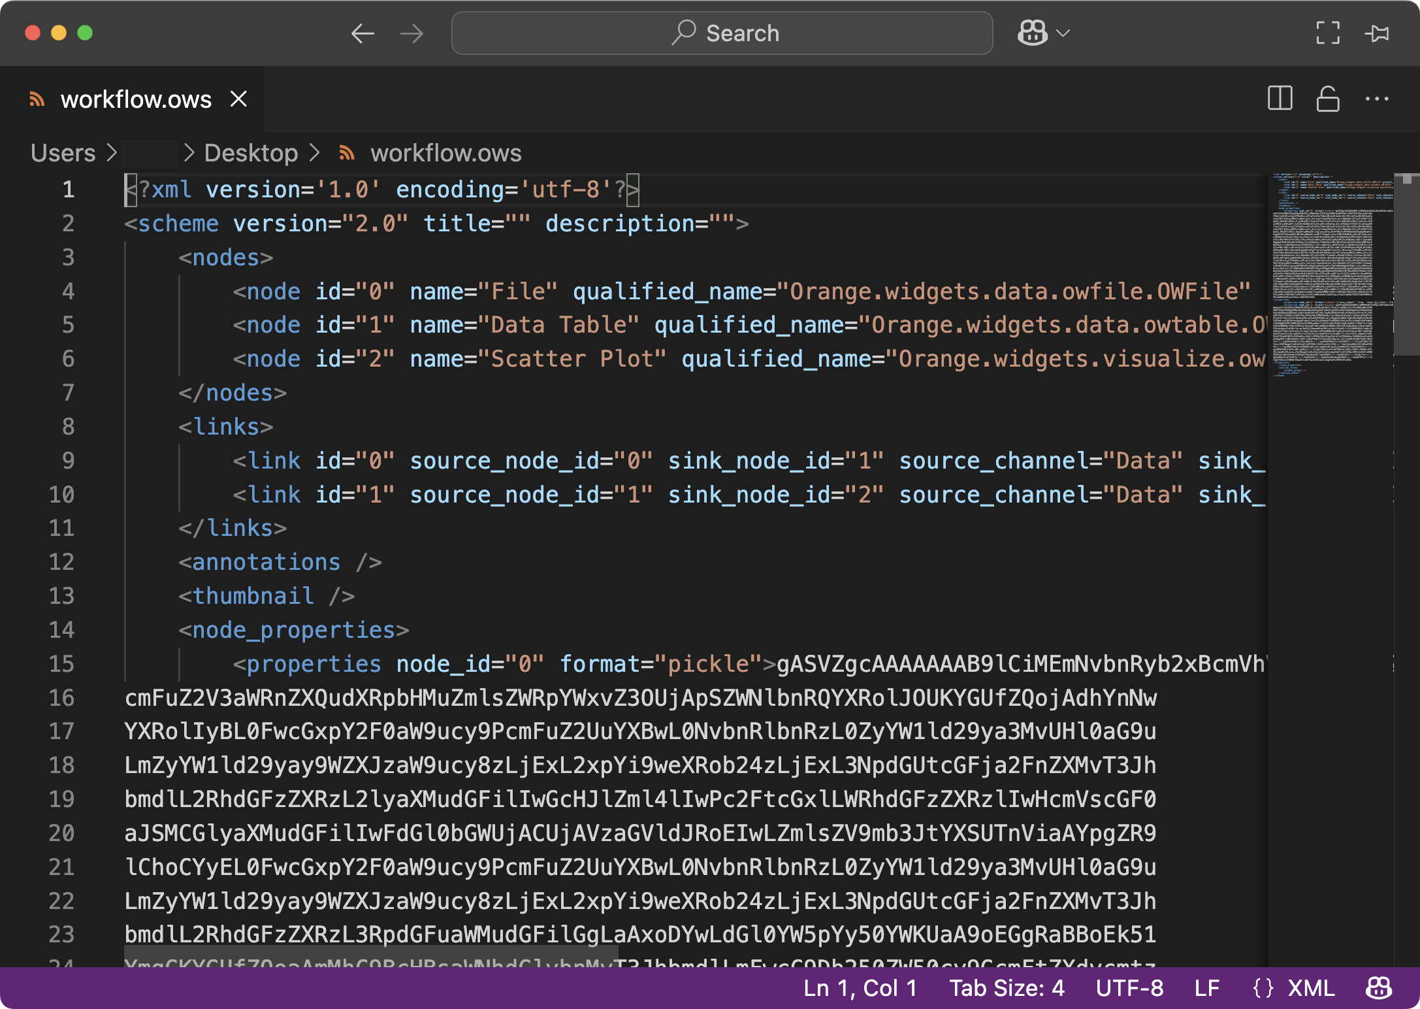The image size is (1420, 1009).
Task: Click the pin window icon
Action: [1377, 33]
